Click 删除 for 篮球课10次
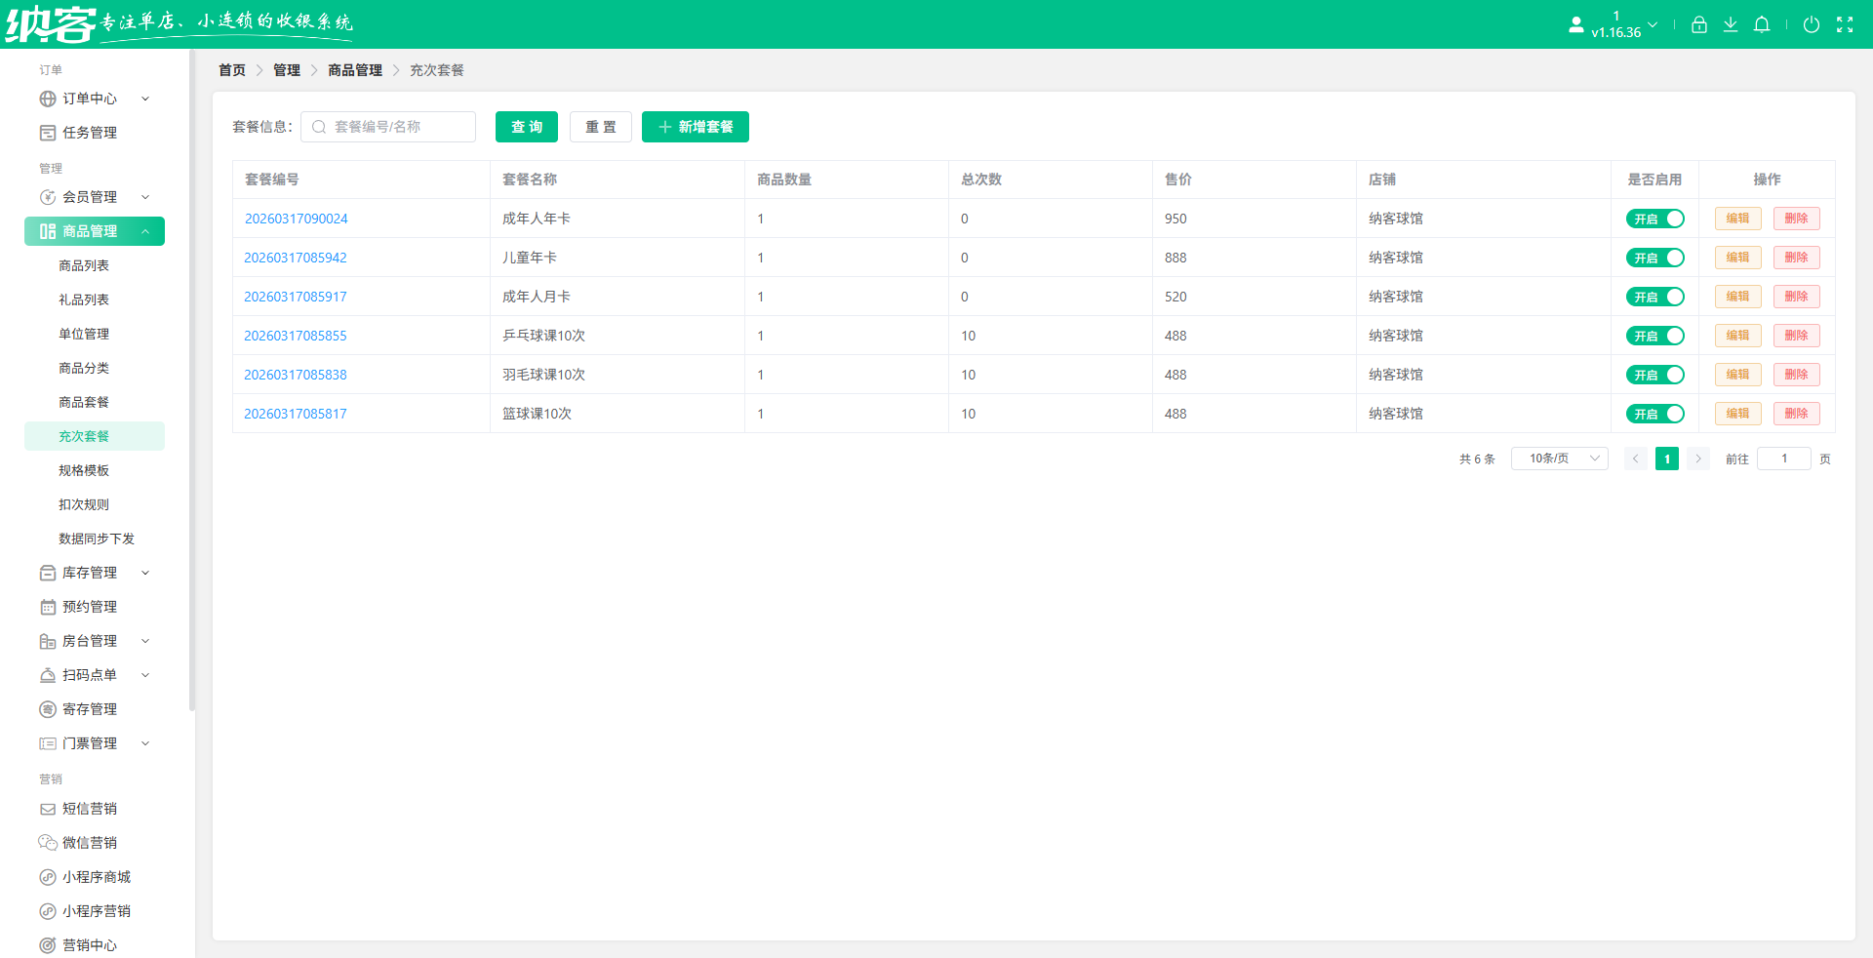Image resolution: width=1873 pixels, height=958 pixels. [x=1796, y=414]
